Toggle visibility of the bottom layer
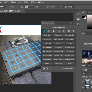 (x=83, y=87)
